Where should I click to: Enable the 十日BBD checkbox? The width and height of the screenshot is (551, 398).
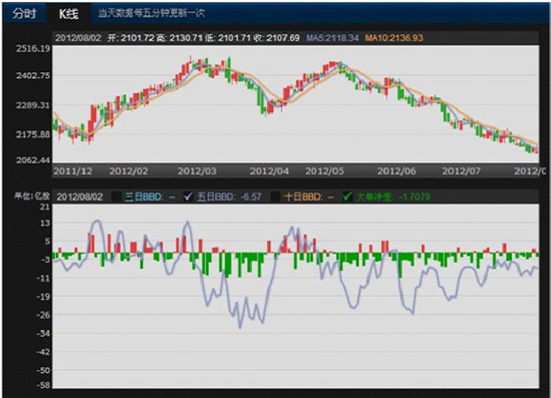coord(277,197)
